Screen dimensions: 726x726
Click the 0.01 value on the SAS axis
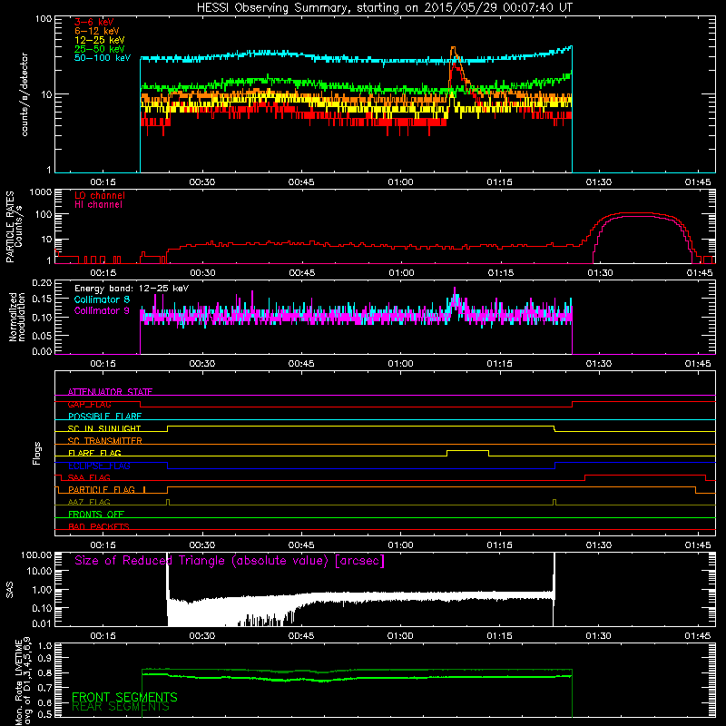click(42, 623)
